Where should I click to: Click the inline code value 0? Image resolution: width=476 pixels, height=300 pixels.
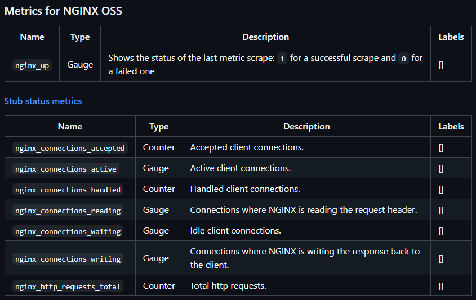403,58
